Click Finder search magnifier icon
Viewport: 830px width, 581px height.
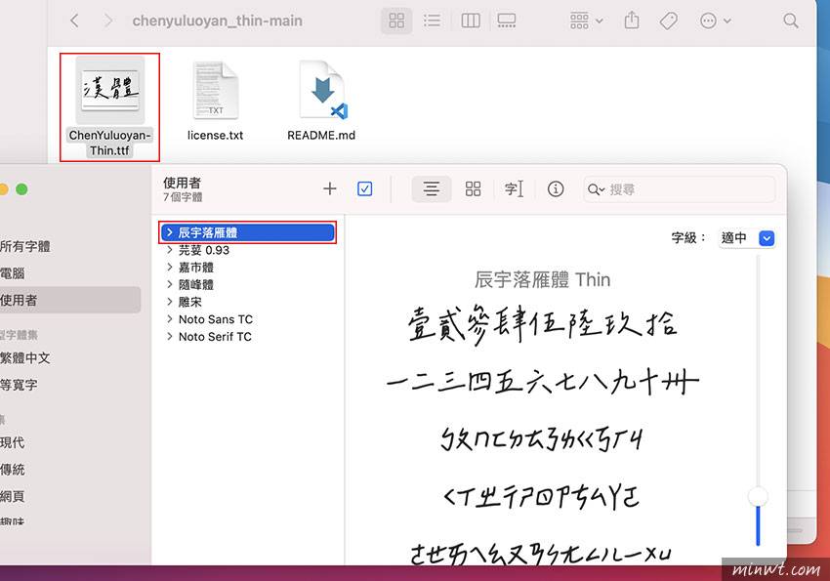tap(791, 21)
